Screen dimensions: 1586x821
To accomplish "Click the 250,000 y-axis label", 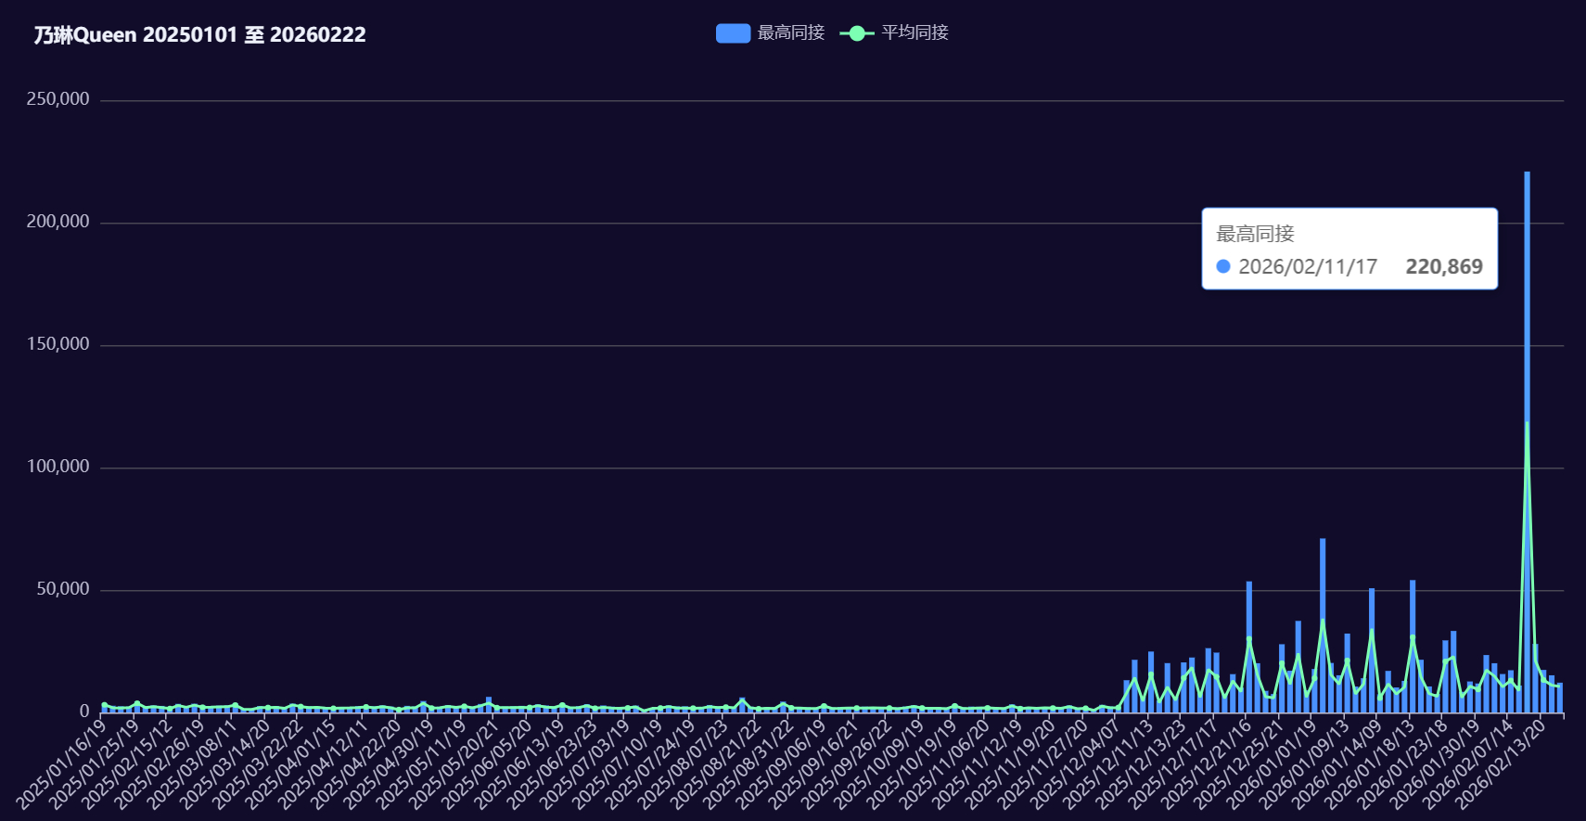I will [58, 99].
